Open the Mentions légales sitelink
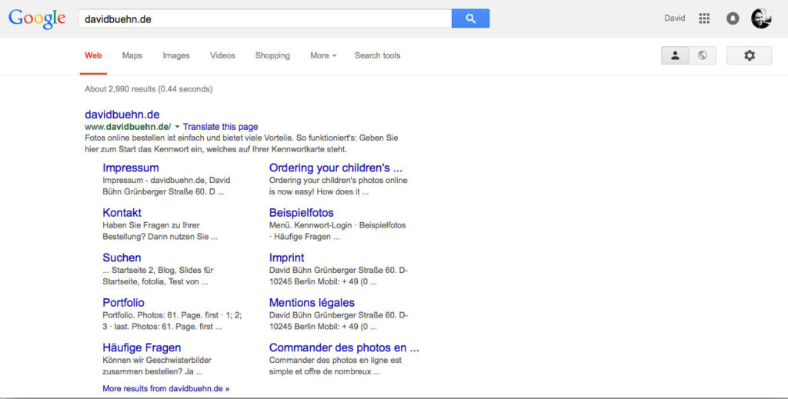 312,303
